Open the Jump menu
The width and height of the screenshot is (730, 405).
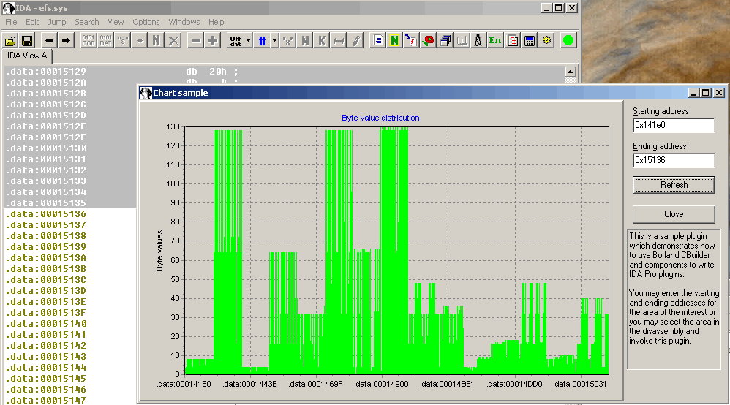click(x=57, y=22)
